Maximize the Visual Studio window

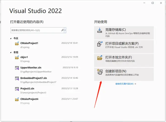pyautogui.click(x=153, y=3)
